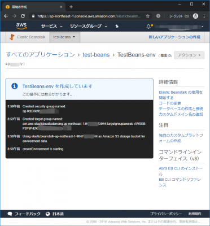Image resolution: width=210 pixels, height=226 pixels.
Task: Open 独自のカスタムプラットフォームの作成 link
Action: pyautogui.click(x=181, y=138)
